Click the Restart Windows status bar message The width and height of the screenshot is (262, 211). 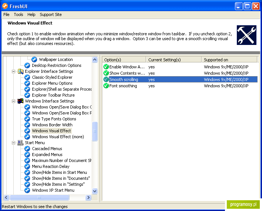tap(35, 207)
